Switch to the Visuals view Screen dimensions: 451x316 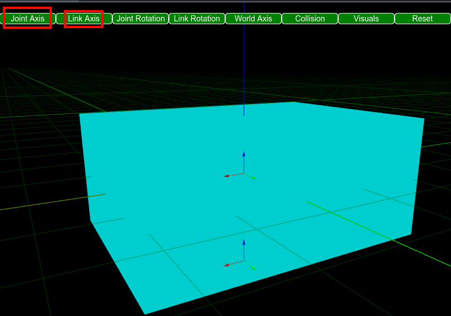pyautogui.click(x=366, y=19)
